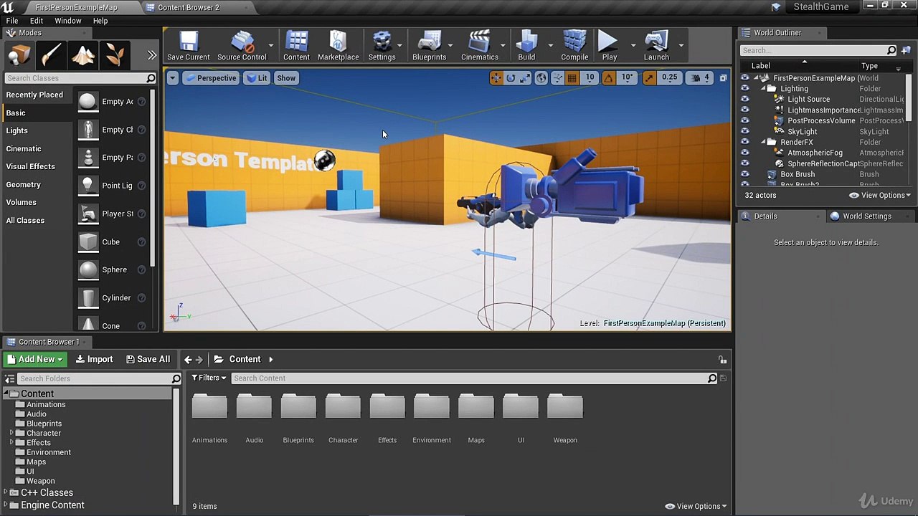
Task: Select scale gizmo tool in viewport
Action: (x=525, y=78)
